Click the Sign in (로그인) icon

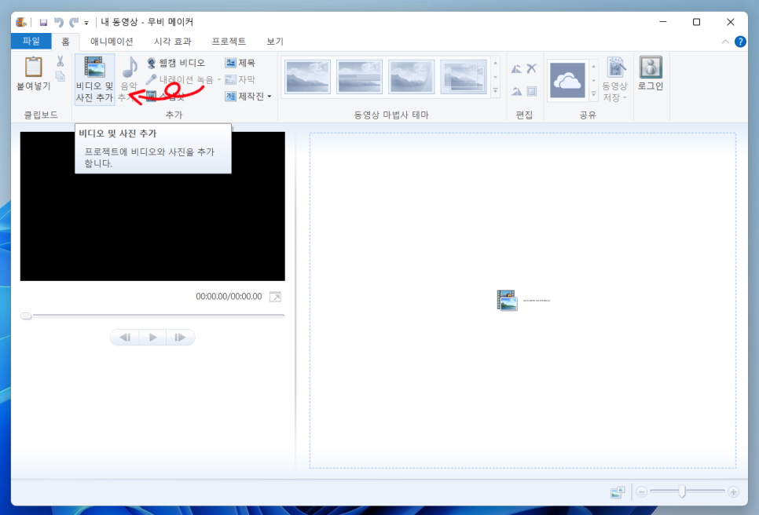point(651,67)
